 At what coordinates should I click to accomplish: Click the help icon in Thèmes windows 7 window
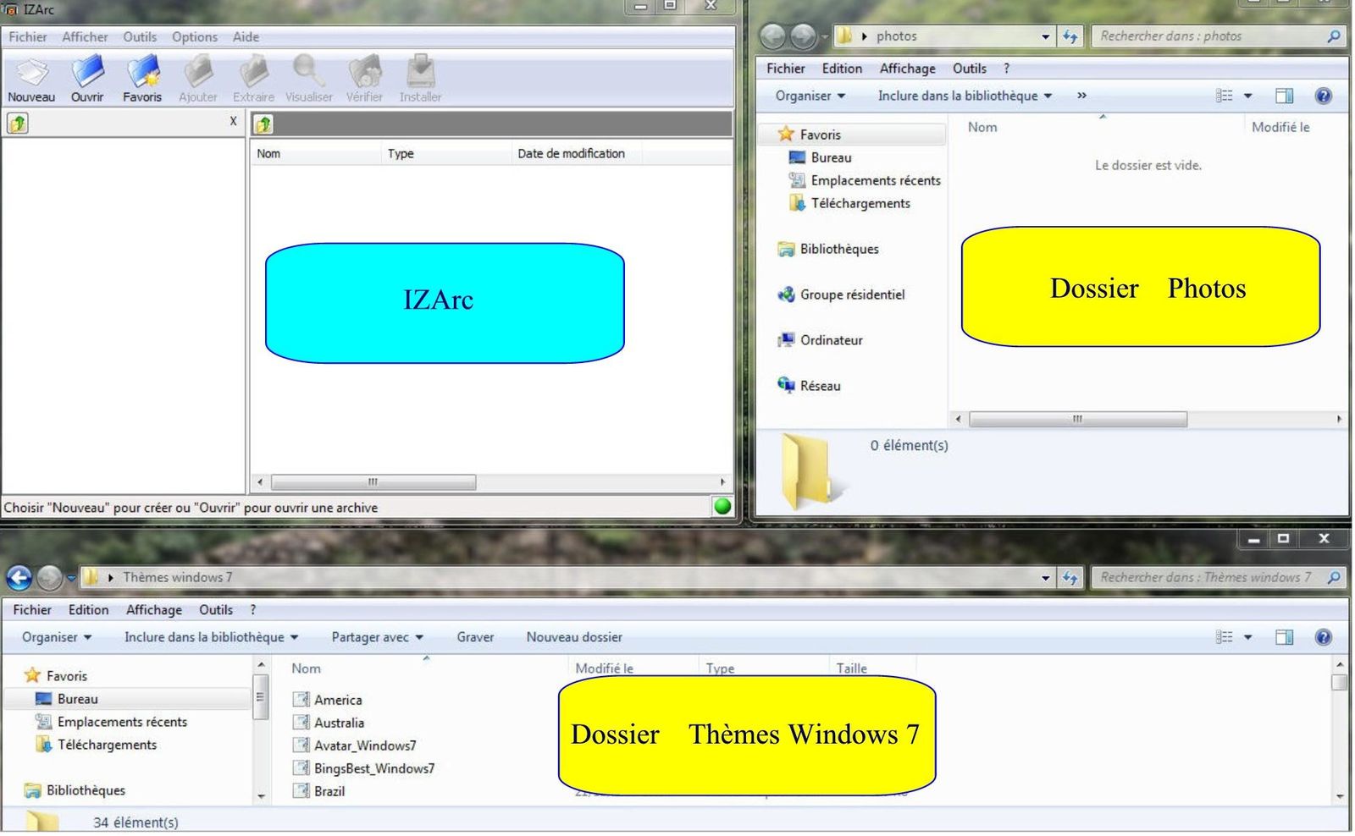point(1323,637)
